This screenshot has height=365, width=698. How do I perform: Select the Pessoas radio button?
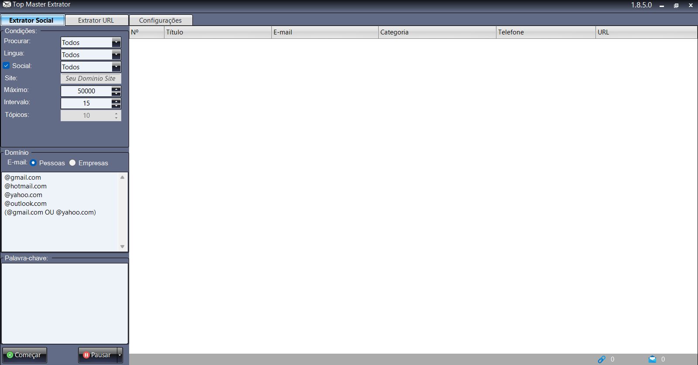pos(33,163)
